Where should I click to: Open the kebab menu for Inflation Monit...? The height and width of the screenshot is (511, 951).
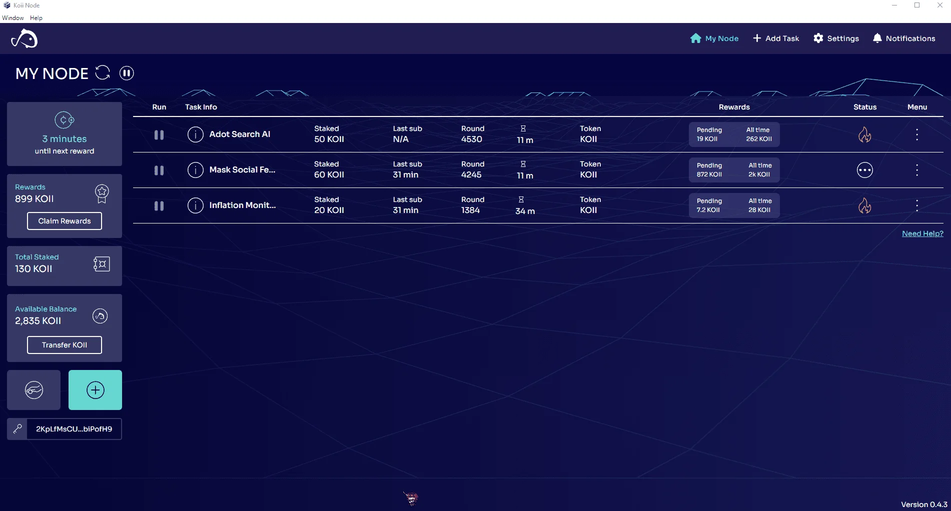(x=917, y=205)
